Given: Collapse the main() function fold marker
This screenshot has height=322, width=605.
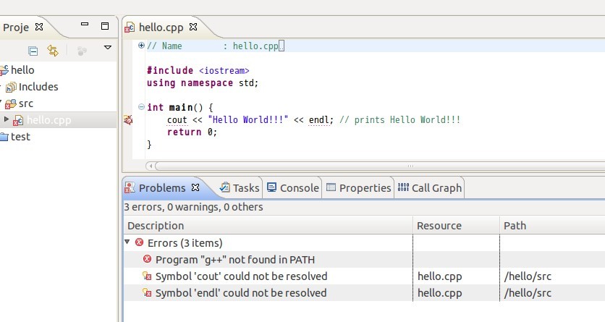Looking at the screenshot, I should pyautogui.click(x=141, y=107).
